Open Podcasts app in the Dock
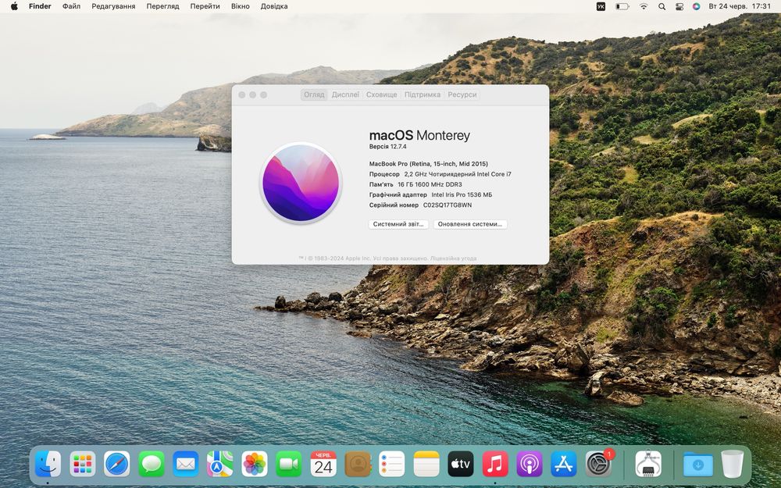The width and height of the screenshot is (781, 488). [530, 464]
